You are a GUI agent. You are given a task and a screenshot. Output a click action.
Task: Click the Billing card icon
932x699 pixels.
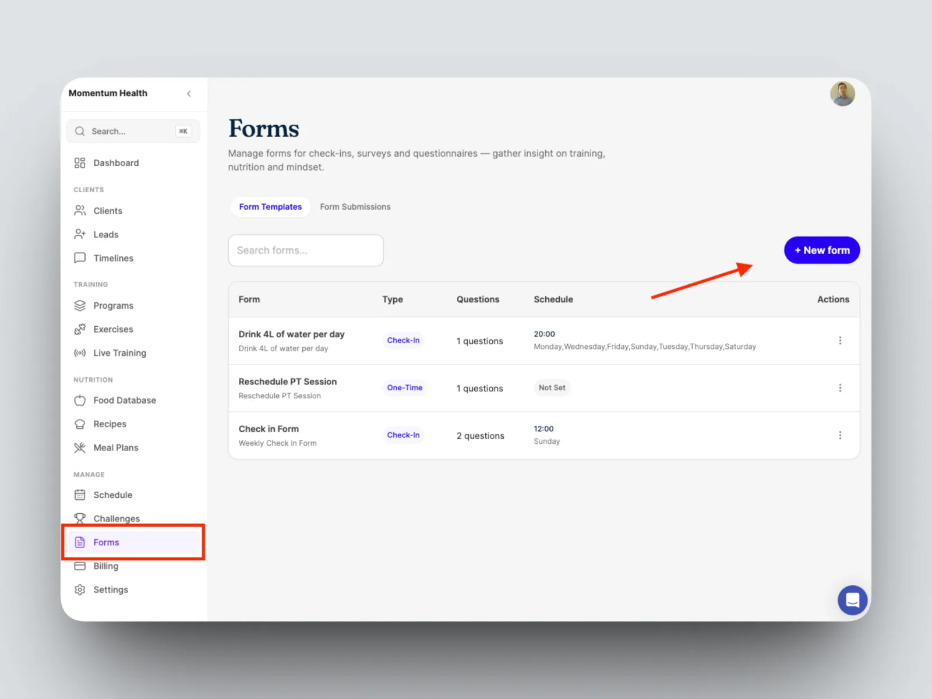[80, 566]
